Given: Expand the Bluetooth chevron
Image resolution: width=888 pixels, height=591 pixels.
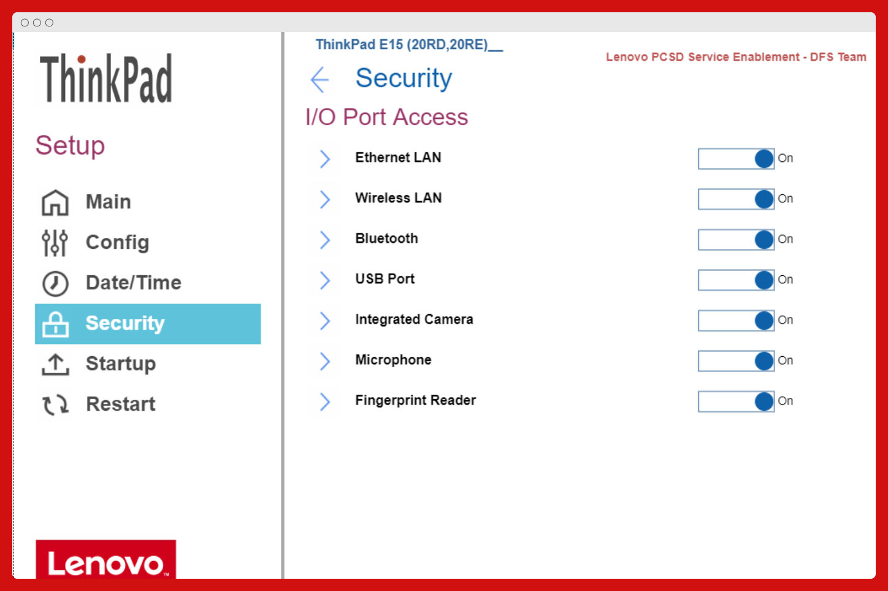Looking at the screenshot, I should tap(325, 240).
